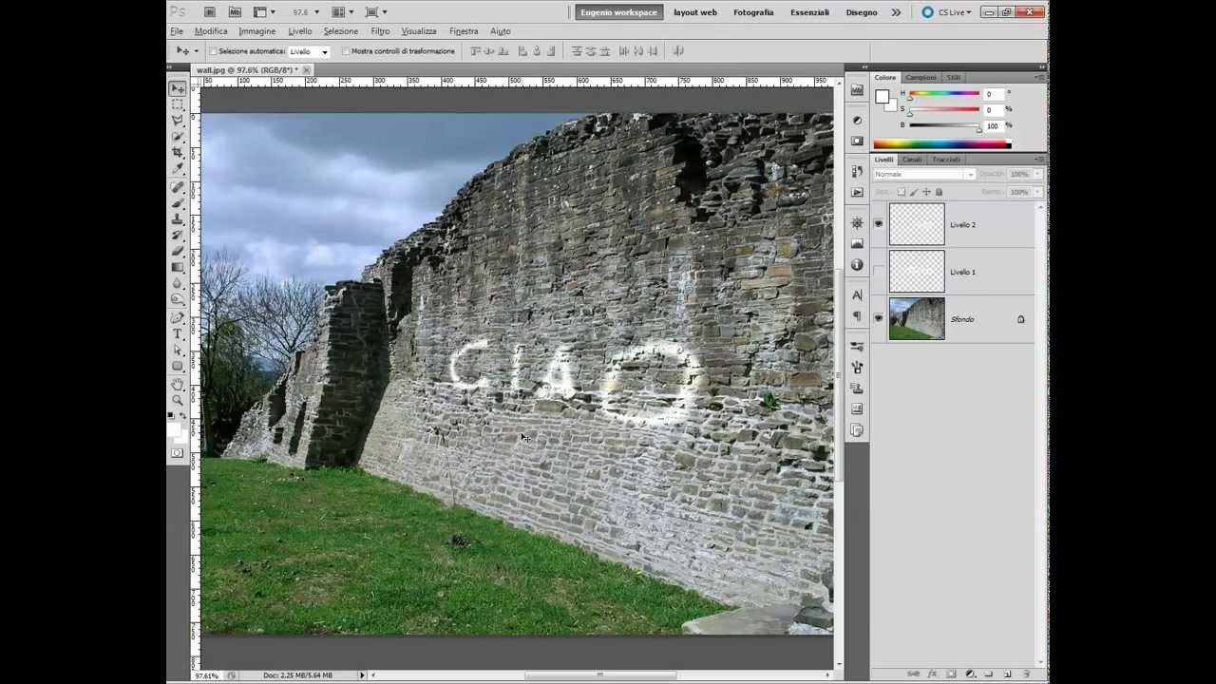Viewport: 1216px width, 684px height.
Task: Select the Dodge tool
Action: tap(178, 299)
